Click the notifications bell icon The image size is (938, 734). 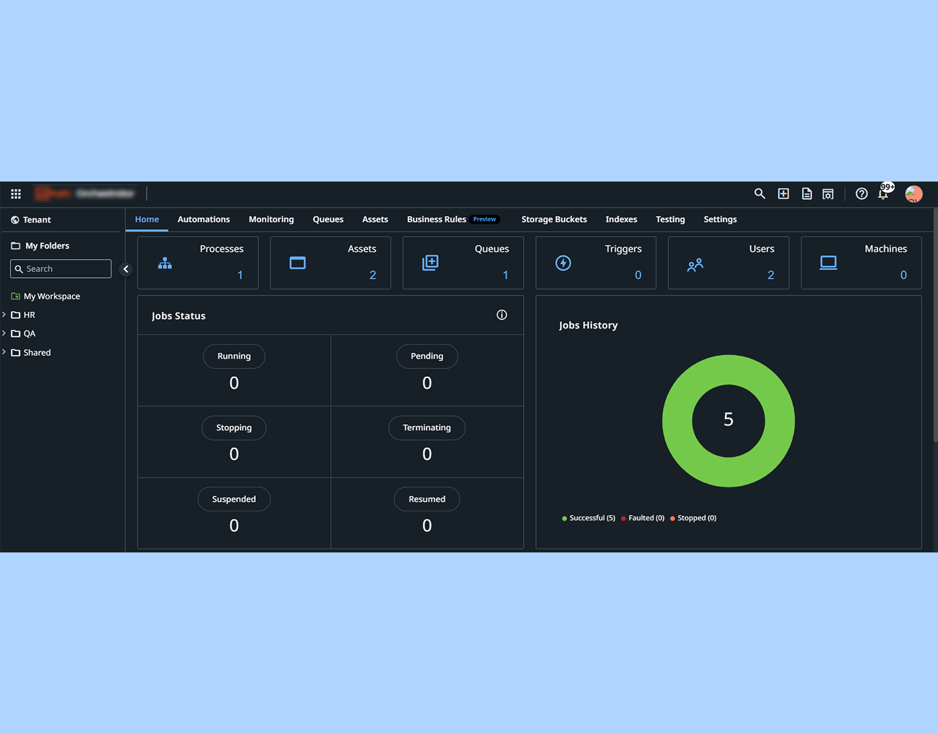point(883,195)
